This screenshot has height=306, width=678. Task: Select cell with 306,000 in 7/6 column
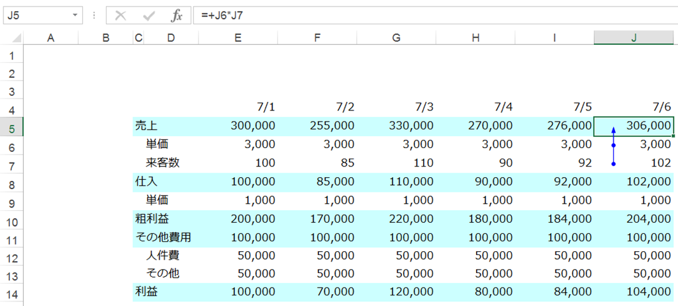(634, 126)
